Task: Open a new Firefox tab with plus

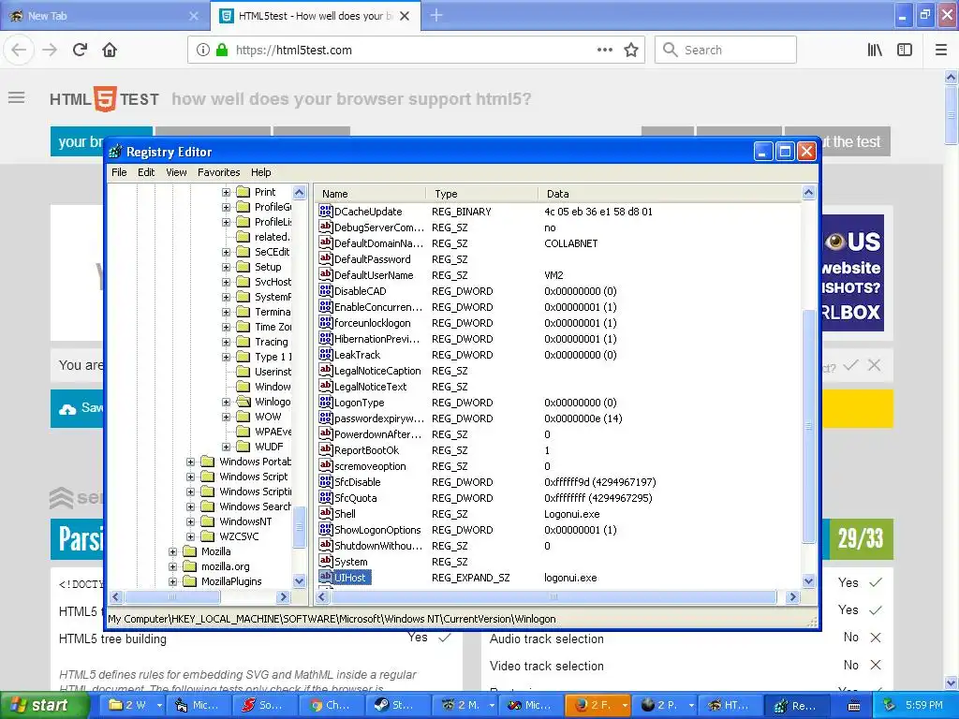Action: point(436,15)
